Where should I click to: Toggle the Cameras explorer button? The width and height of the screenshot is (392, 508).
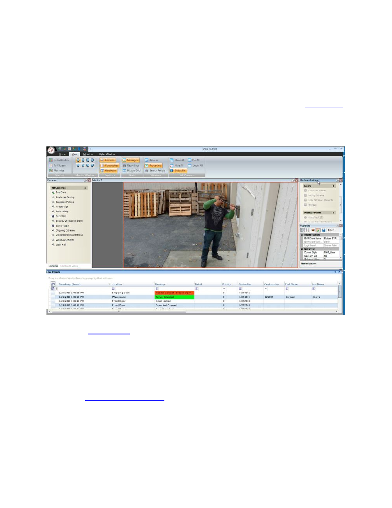coord(108,160)
